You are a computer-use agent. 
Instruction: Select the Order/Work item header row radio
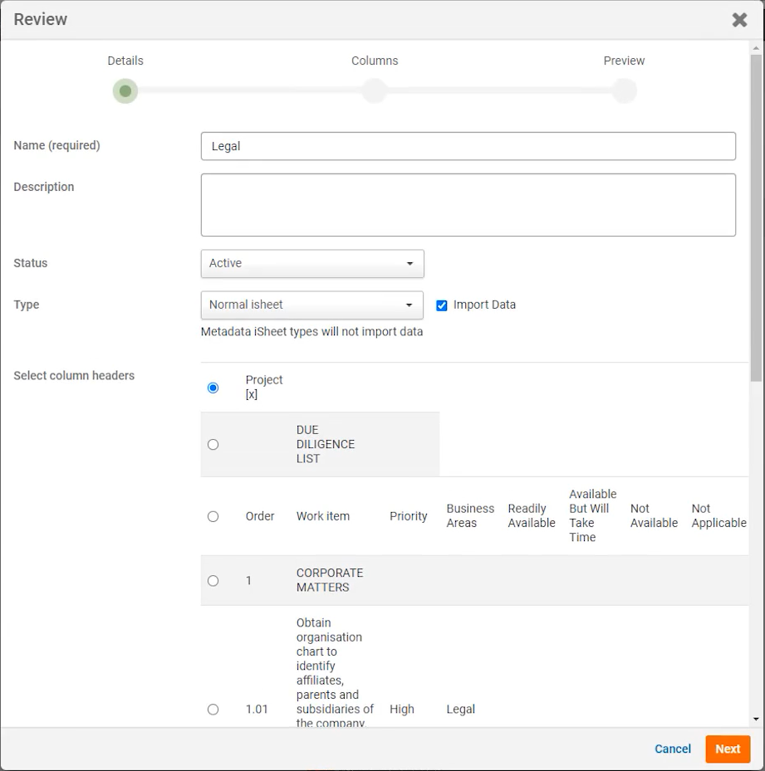213,516
